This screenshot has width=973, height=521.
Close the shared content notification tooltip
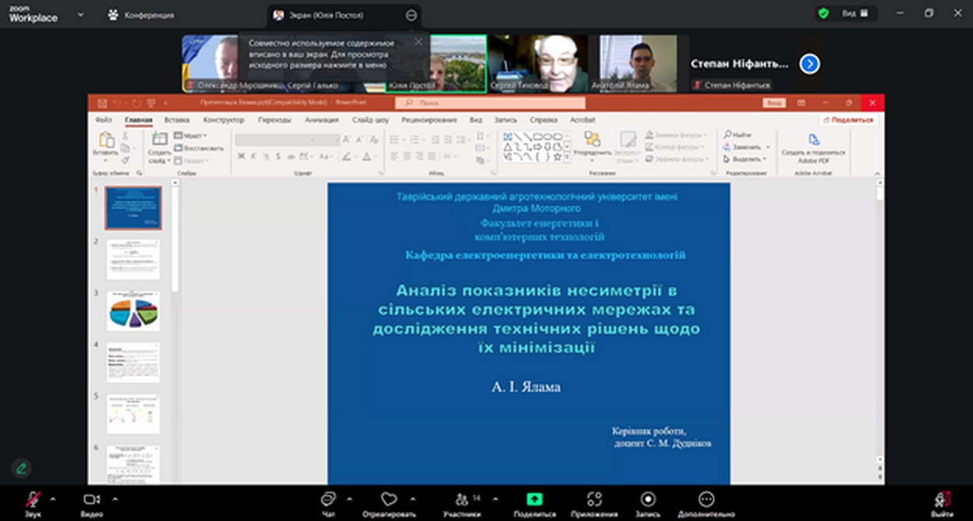[x=418, y=42]
